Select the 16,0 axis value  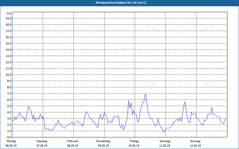click(8, 37)
